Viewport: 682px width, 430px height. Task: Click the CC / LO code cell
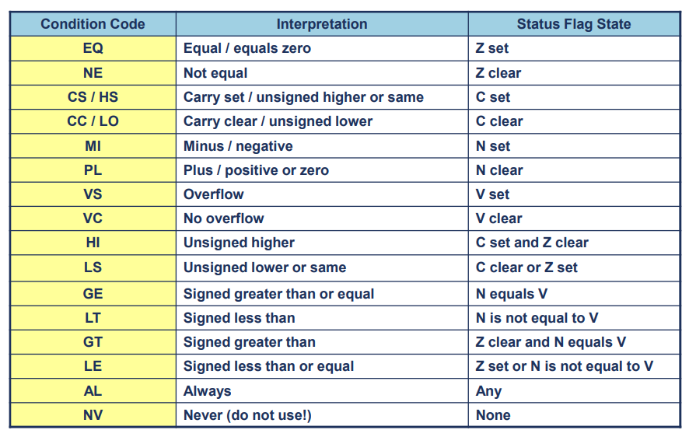pyautogui.click(x=93, y=121)
